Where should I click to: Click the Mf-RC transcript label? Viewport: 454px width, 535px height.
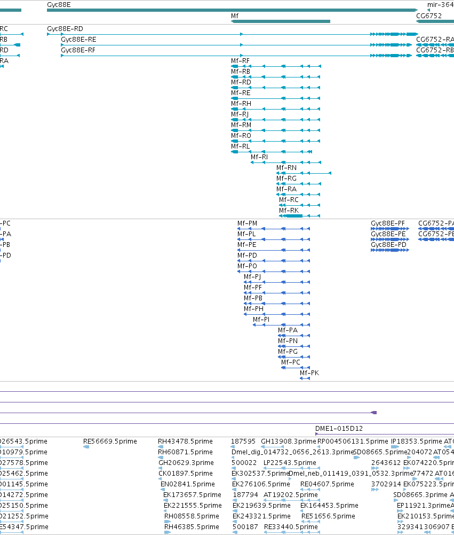point(289,199)
